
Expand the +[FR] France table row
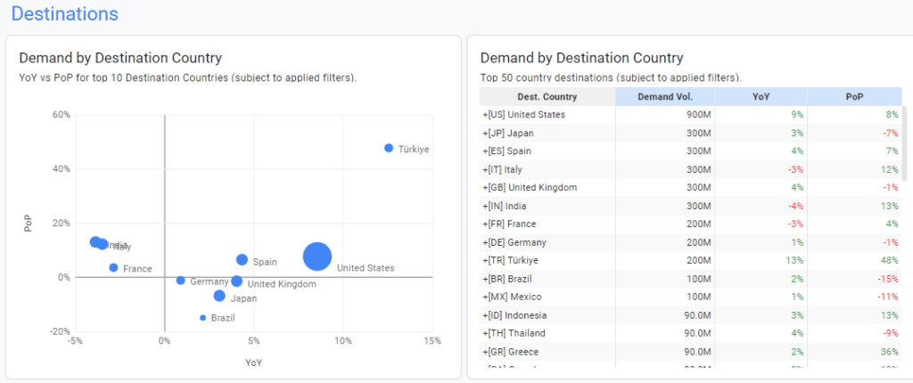(485, 224)
